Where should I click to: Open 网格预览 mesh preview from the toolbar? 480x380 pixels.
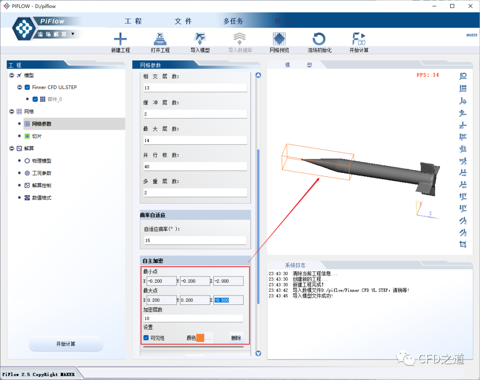[279, 39]
